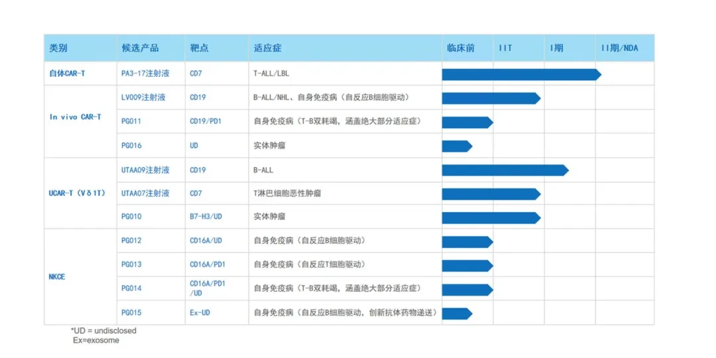Screen dimensions: 716x358
Task: Click the PA3-17 progress bar
Action: point(522,74)
